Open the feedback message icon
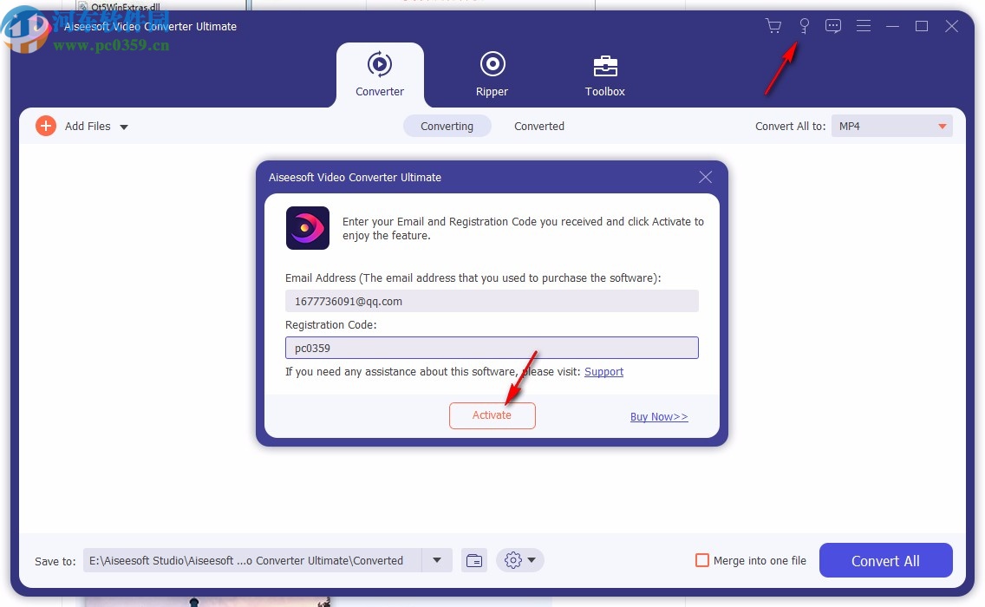The image size is (985, 607). [x=833, y=26]
